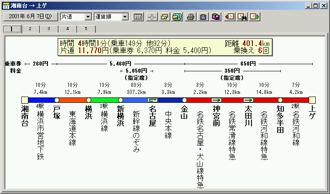Click the clipboard copy icon
The width and height of the screenshot is (330, 194).
(203, 17)
